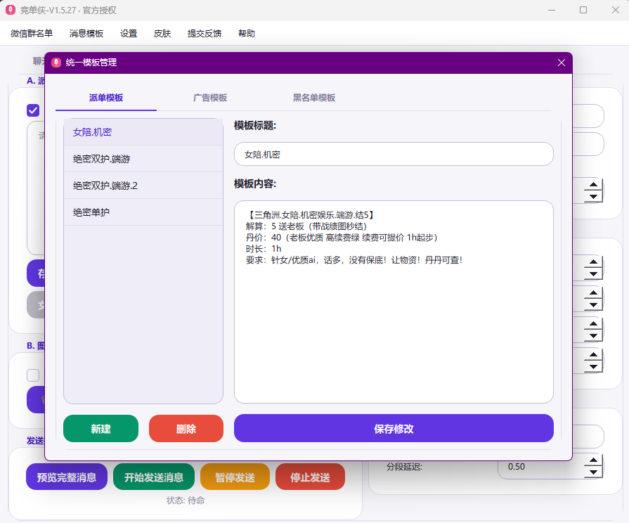
Task: Click 停止发送 in main window
Action: click(x=310, y=477)
